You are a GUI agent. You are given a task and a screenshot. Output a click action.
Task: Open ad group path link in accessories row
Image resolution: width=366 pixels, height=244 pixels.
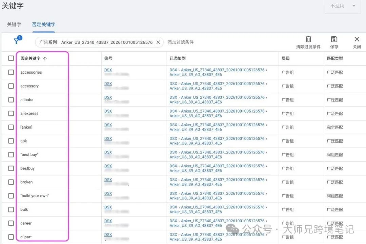pyautogui.click(x=218, y=72)
